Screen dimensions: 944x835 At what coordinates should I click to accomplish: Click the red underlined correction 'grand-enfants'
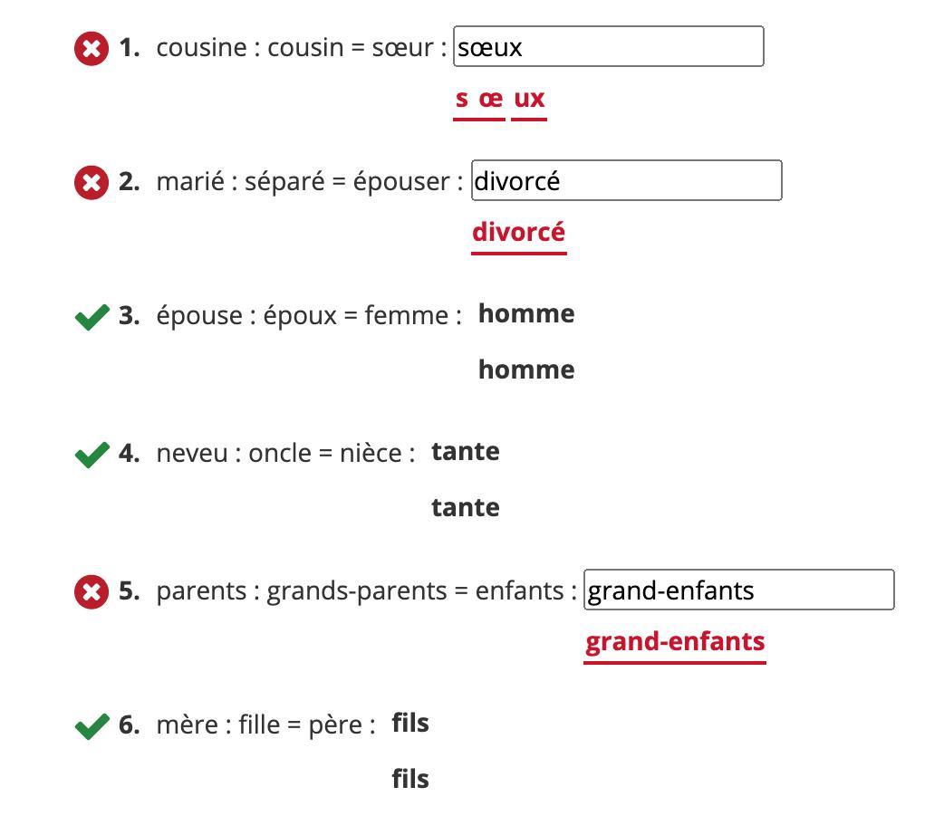[x=675, y=642]
